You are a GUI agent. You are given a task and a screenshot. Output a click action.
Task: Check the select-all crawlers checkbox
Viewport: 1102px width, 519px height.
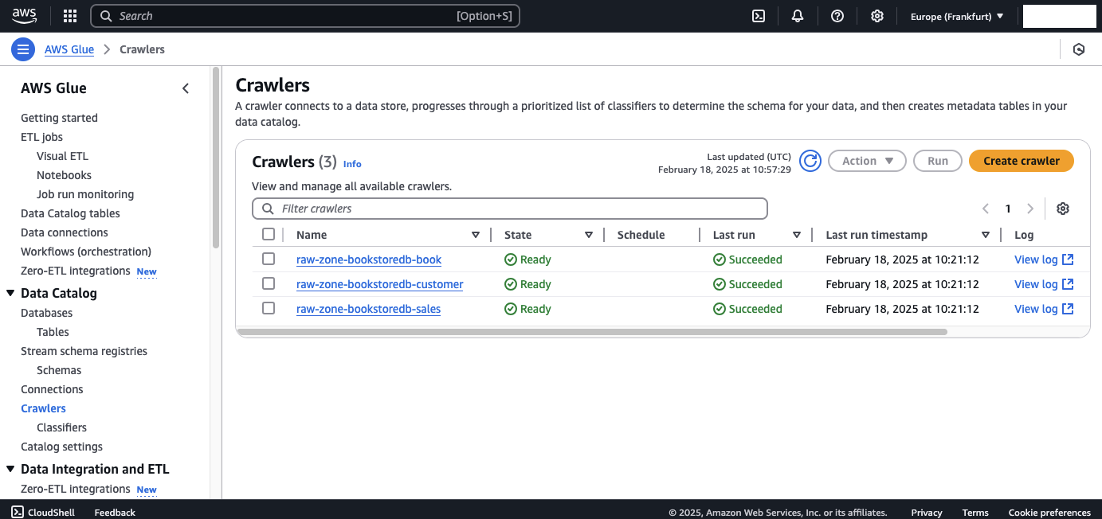click(x=269, y=234)
